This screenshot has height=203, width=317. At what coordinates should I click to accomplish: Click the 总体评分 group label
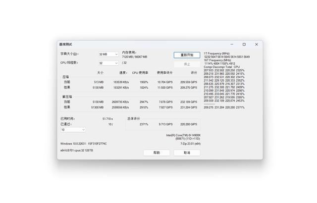[133, 118]
